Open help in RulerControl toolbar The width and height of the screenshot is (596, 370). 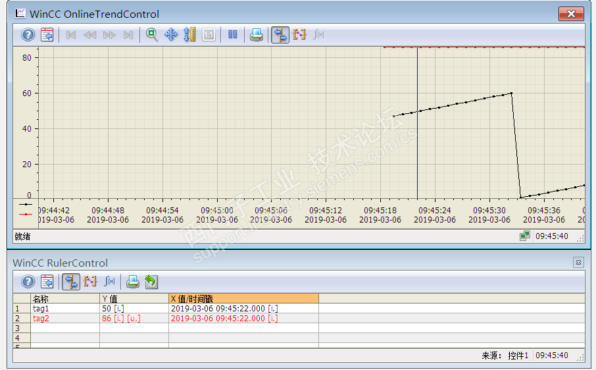click(28, 282)
